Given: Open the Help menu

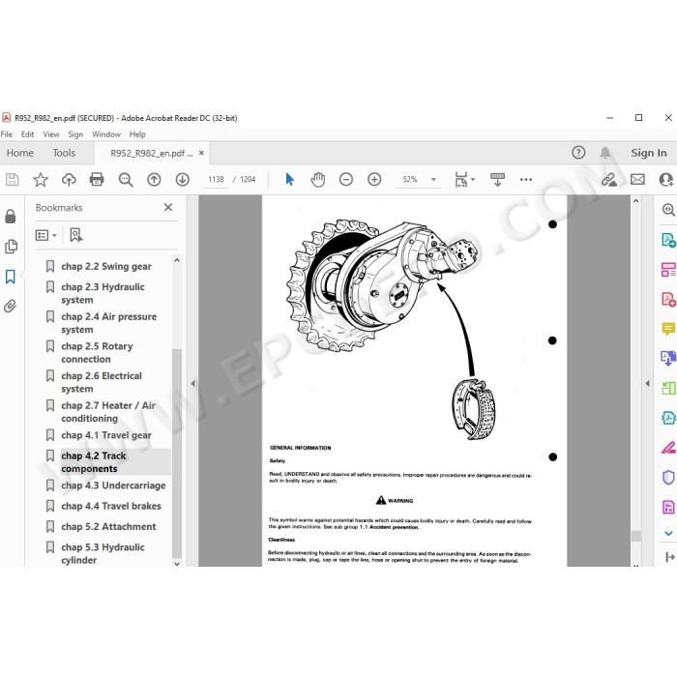Looking at the screenshot, I should pyautogui.click(x=137, y=134).
